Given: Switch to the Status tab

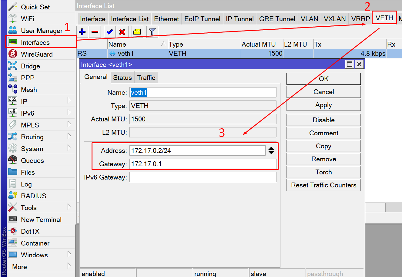Looking at the screenshot, I should point(122,78).
